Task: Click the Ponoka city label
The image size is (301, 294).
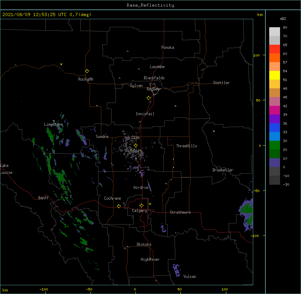Action: [x=168, y=47]
